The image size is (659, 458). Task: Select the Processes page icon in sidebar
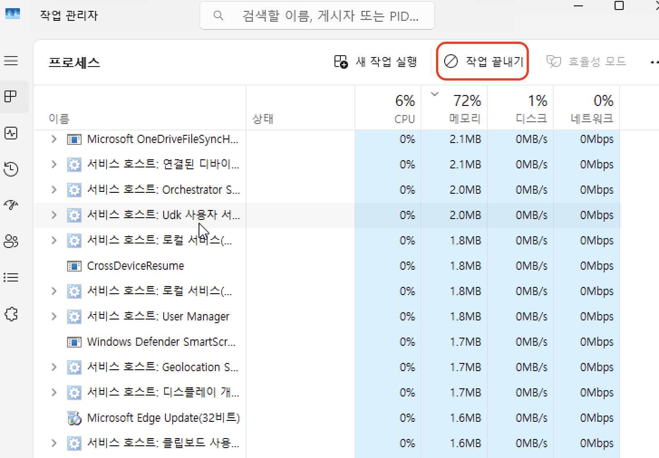(x=11, y=96)
